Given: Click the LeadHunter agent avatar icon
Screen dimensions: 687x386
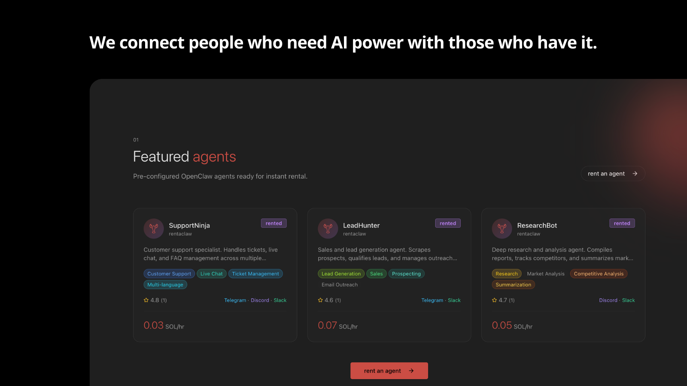Looking at the screenshot, I should click(328, 229).
